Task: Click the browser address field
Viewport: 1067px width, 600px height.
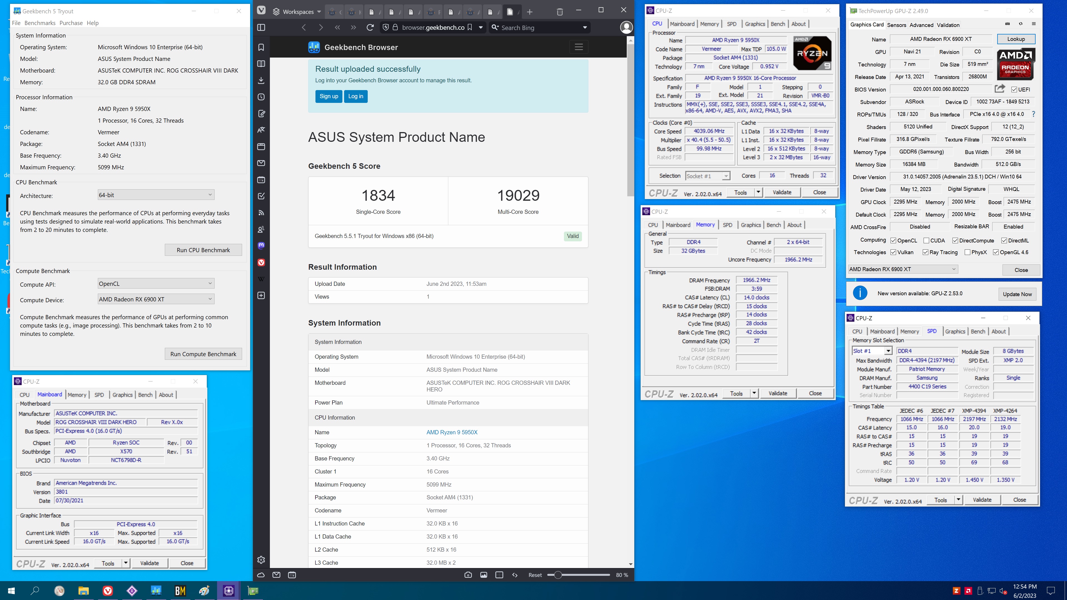Action: coord(433,28)
